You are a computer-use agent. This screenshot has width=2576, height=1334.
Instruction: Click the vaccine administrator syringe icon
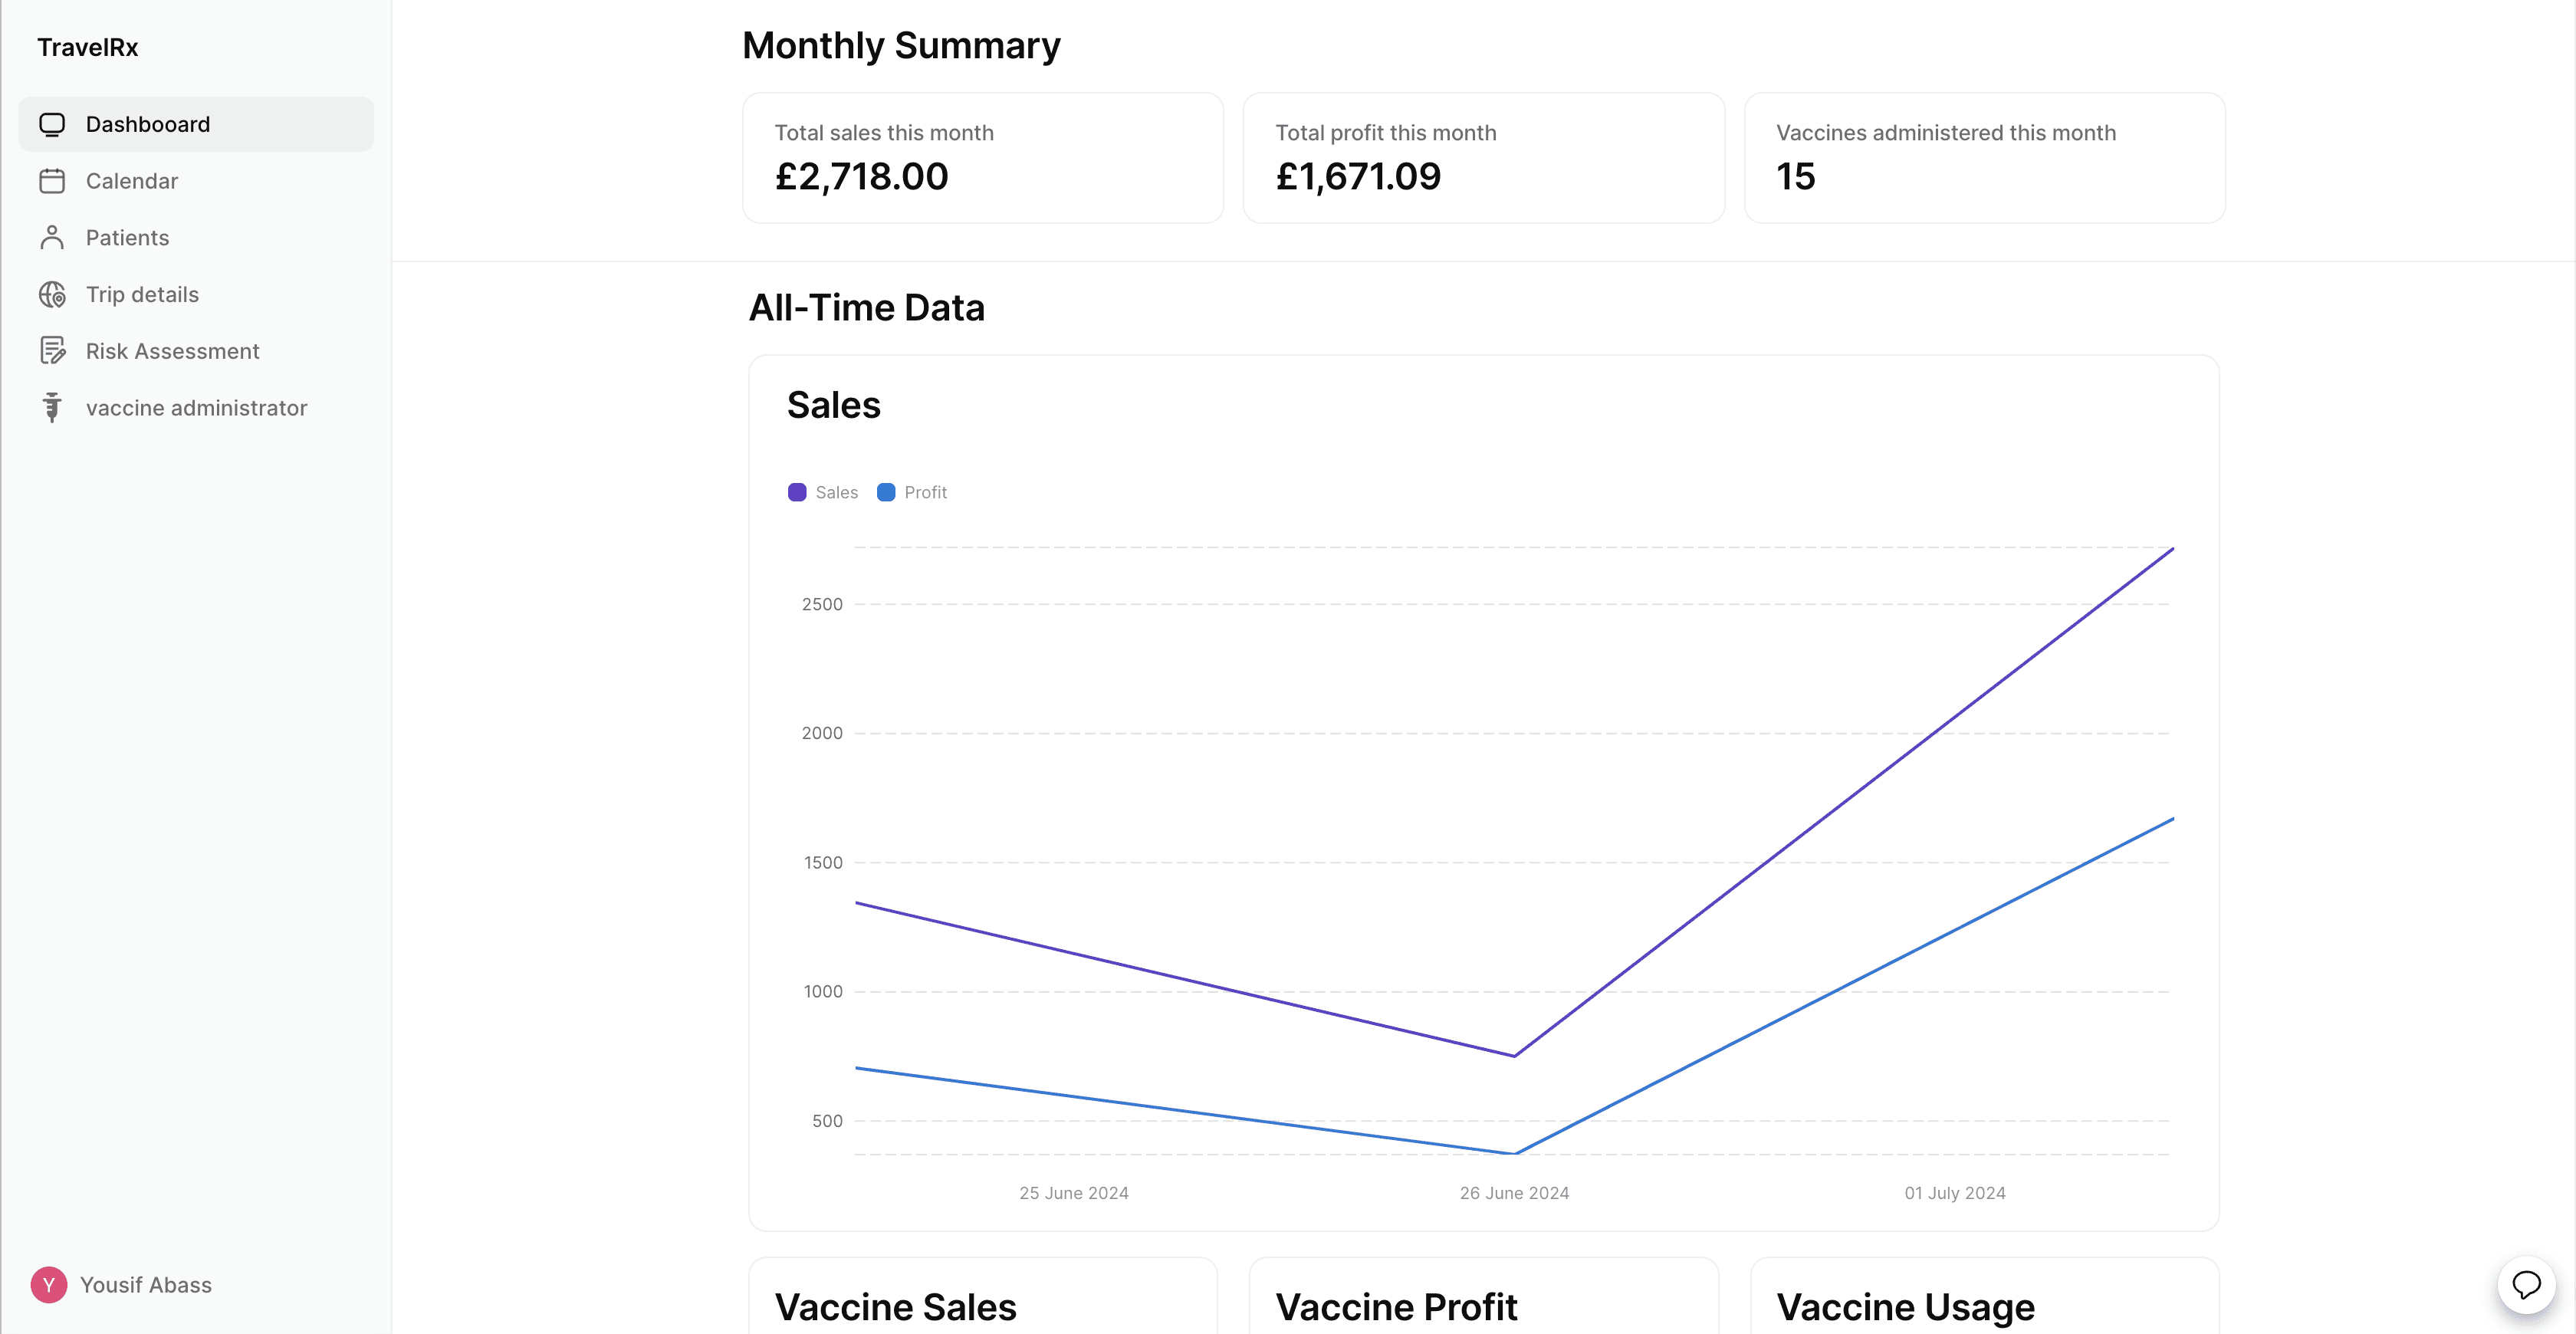52,408
